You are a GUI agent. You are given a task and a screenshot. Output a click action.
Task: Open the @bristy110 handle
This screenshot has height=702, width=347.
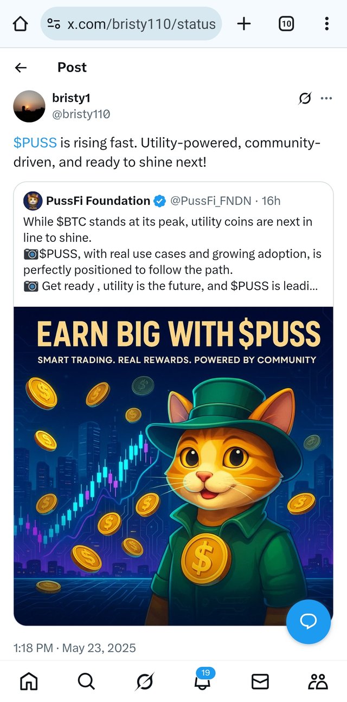tap(81, 114)
